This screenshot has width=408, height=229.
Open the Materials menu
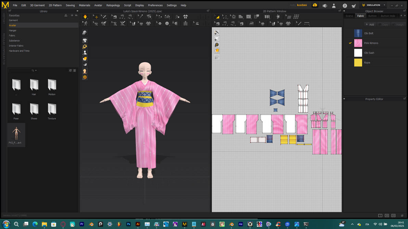tap(85, 5)
